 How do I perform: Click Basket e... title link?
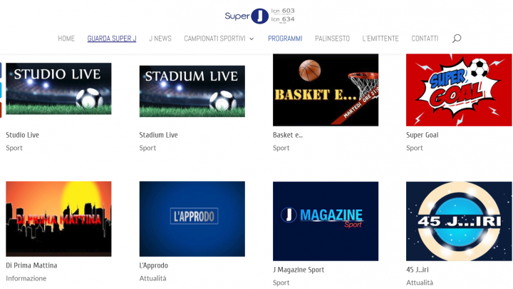pos(288,135)
